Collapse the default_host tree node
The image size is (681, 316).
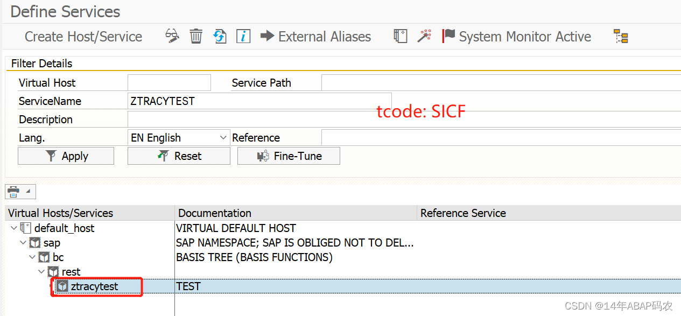pos(13,228)
